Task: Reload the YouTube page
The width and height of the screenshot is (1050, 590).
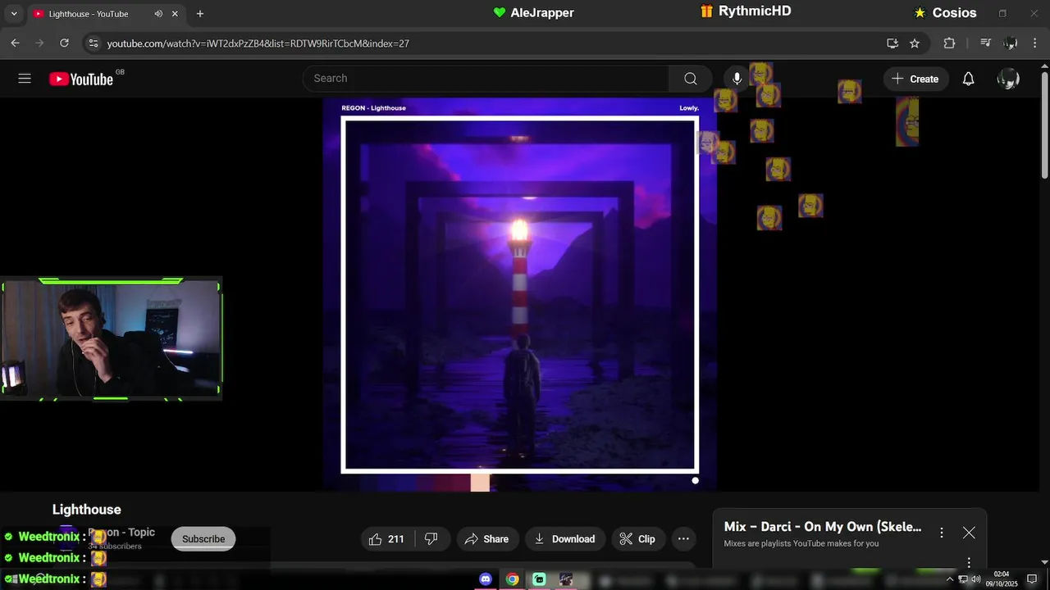Action: click(x=64, y=43)
